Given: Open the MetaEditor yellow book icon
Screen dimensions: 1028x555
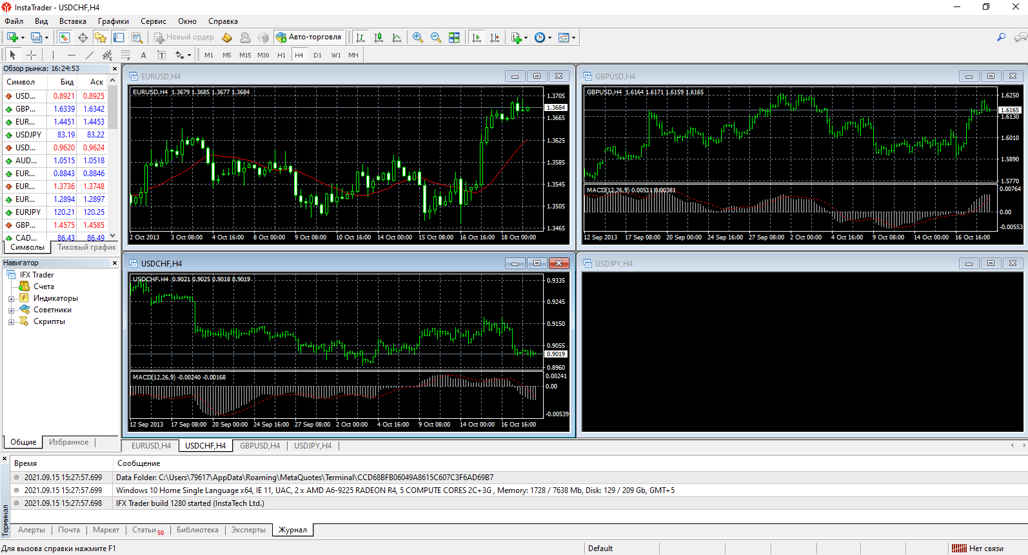Looking at the screenshot, I should coord(227,37).
